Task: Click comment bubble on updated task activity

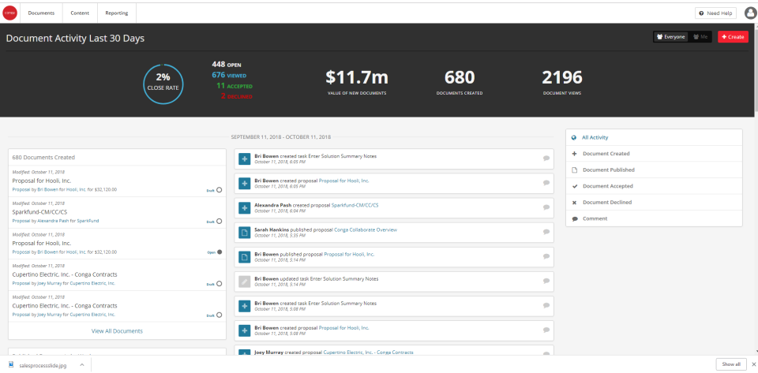Action: tap(546, 281)
